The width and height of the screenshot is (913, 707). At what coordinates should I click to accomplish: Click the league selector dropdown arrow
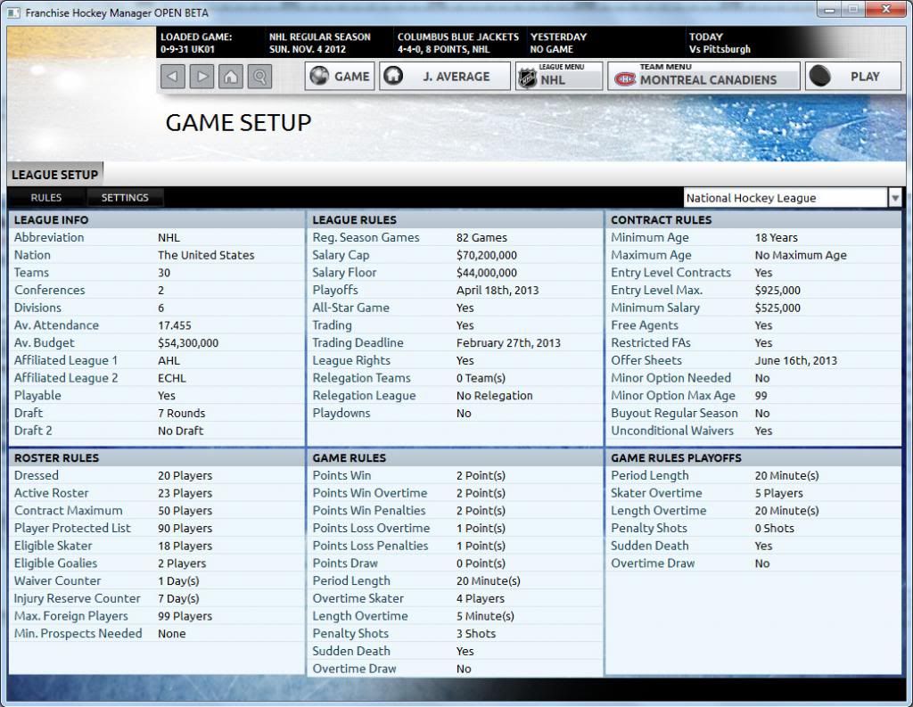(895, 198)
